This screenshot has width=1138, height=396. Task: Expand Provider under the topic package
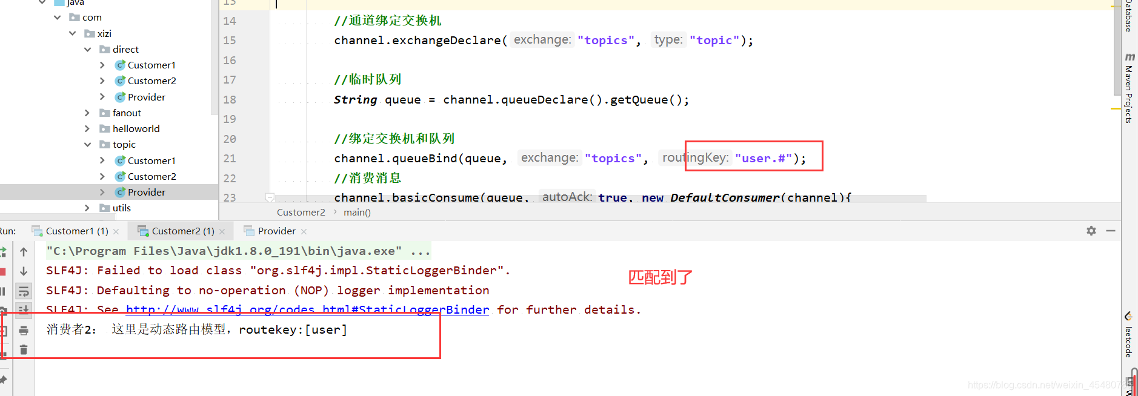click(x=102, y=192)
